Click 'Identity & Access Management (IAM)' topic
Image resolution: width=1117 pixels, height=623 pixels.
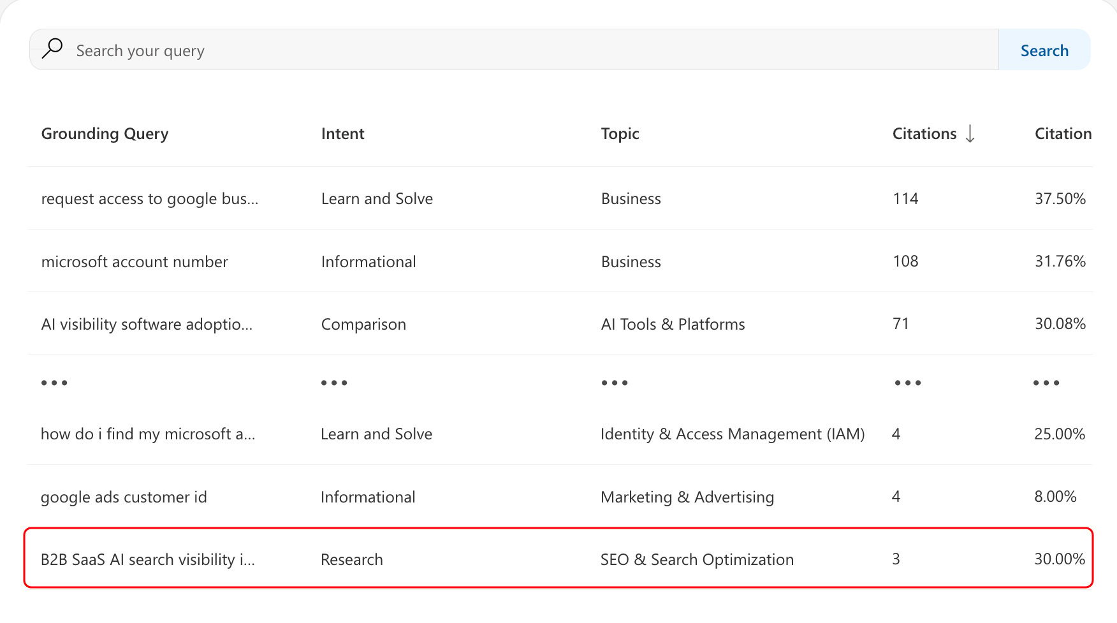(733, 434)
